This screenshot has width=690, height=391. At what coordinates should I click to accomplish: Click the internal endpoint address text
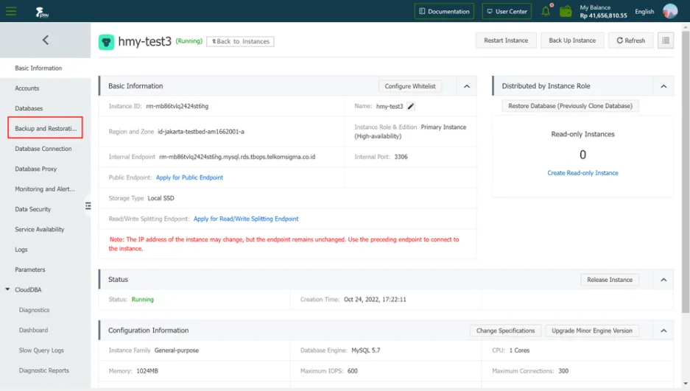click(x=237, y=157)
